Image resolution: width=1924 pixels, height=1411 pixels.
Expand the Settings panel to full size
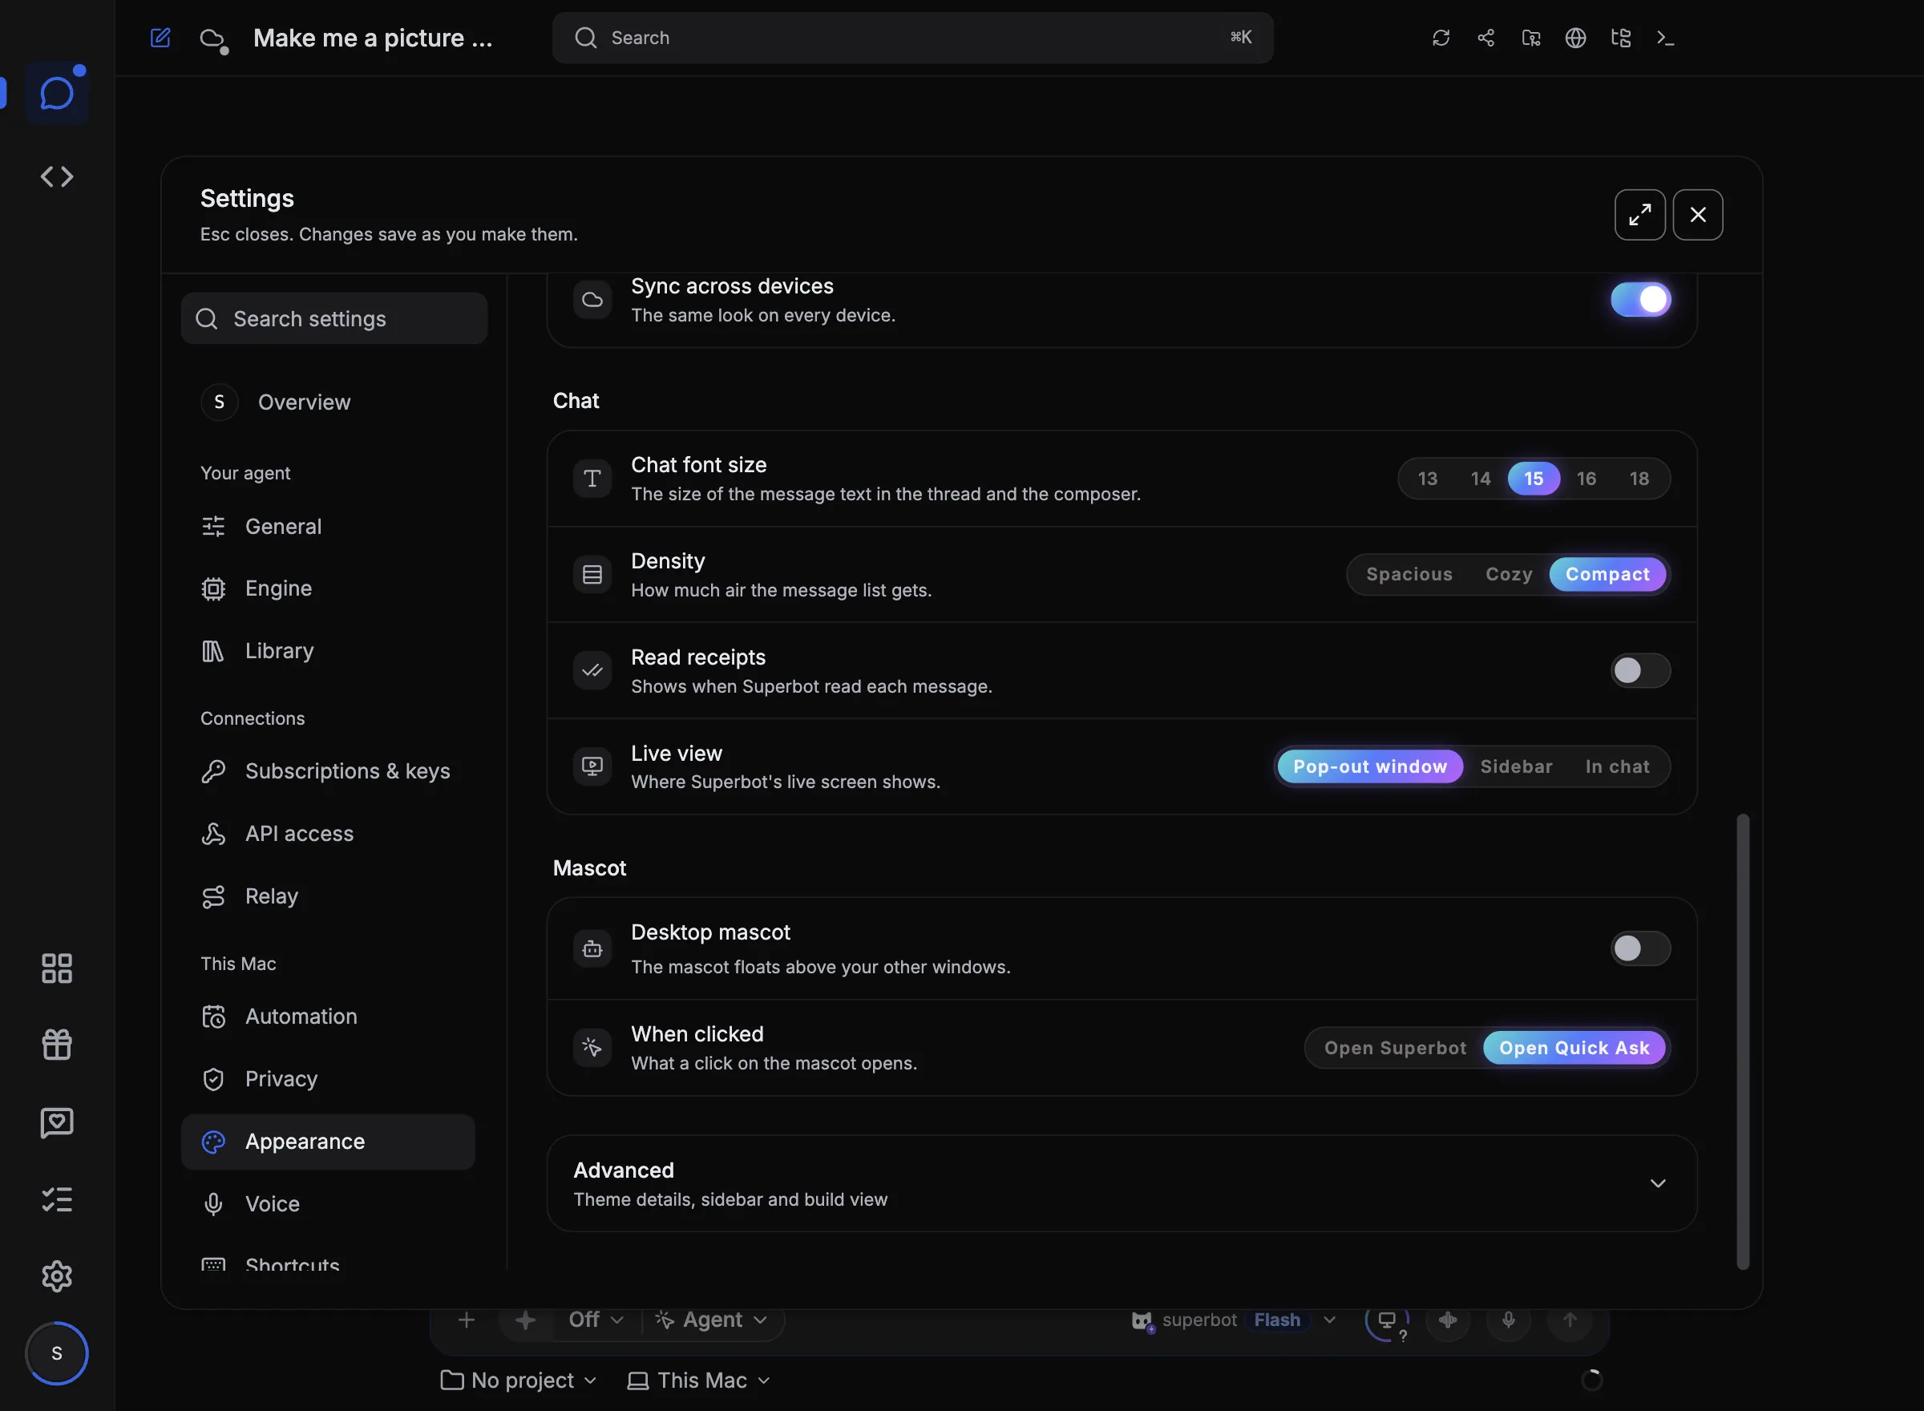coord(1639,214)
